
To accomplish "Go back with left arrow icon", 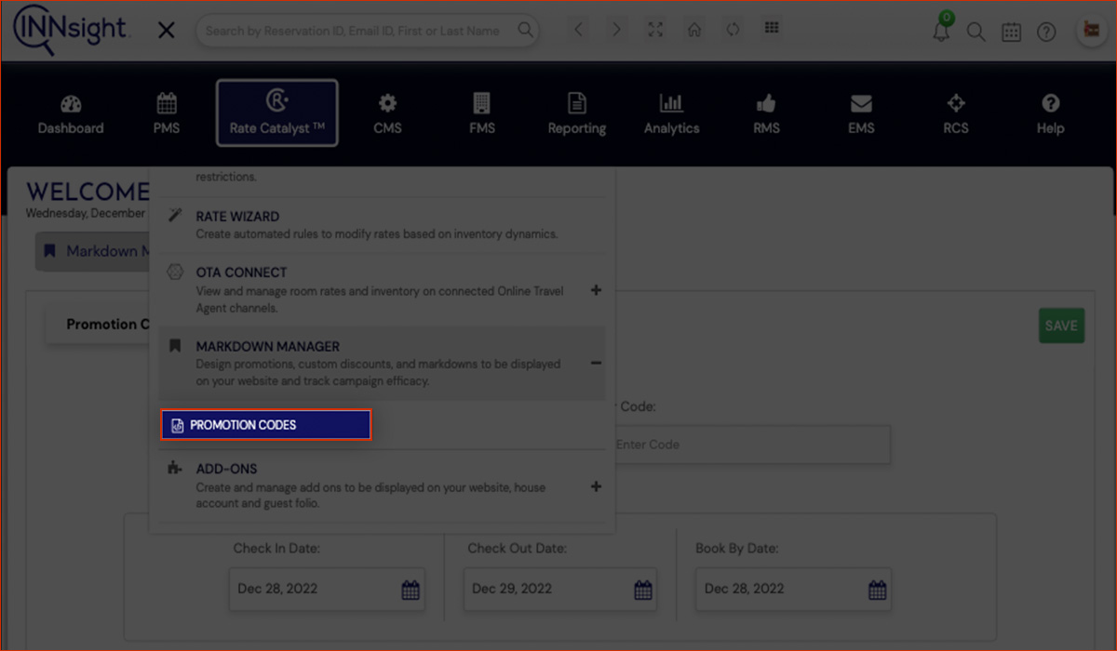I will pos(578,30).
